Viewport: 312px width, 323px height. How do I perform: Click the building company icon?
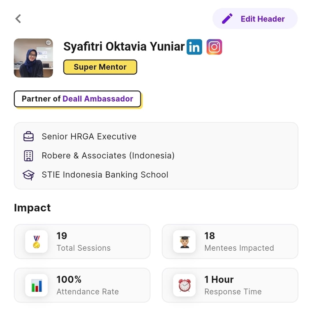(28, 156)
